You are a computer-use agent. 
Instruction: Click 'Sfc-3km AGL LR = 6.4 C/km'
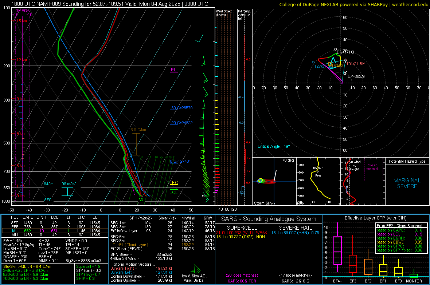(27, 266)
